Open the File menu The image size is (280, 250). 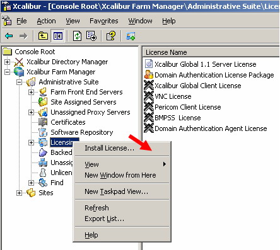(21, 21)
